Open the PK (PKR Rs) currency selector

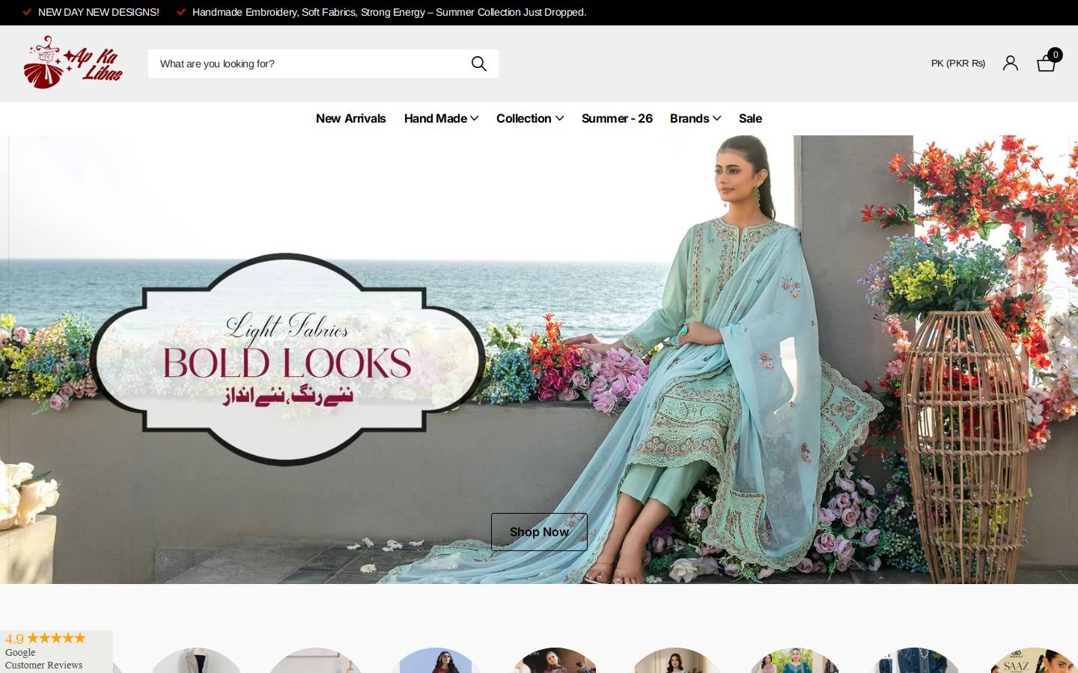pos(958,64)
